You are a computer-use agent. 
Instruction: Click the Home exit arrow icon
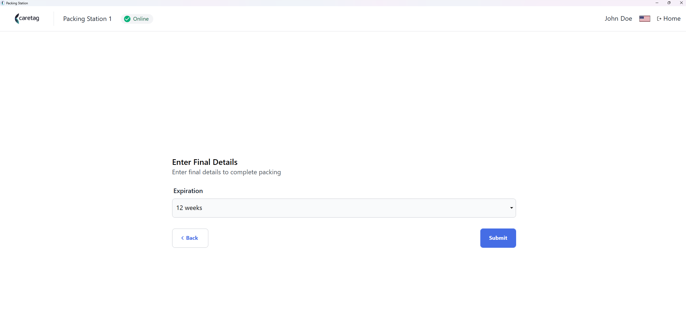click(659, 19)
